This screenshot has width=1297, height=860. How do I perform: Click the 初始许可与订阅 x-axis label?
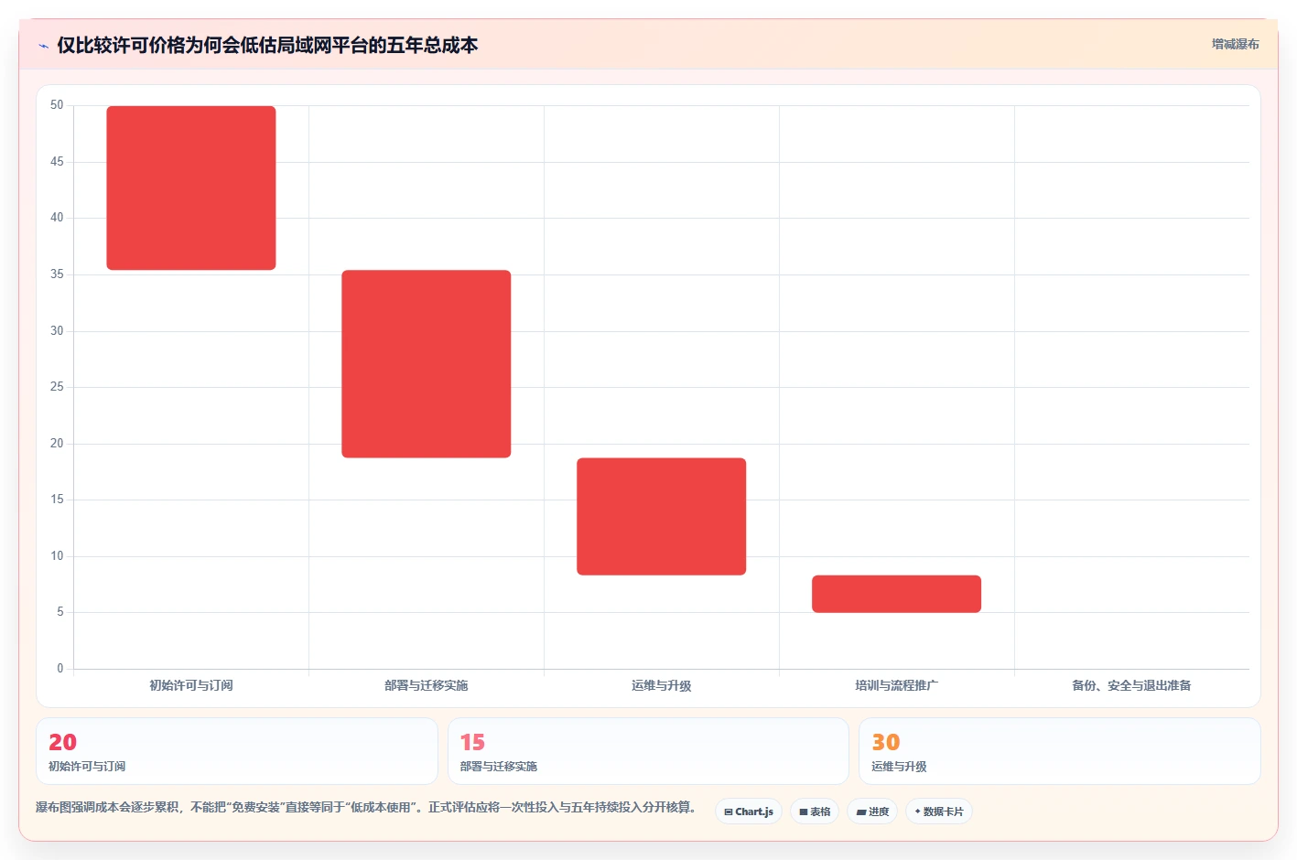191,685
